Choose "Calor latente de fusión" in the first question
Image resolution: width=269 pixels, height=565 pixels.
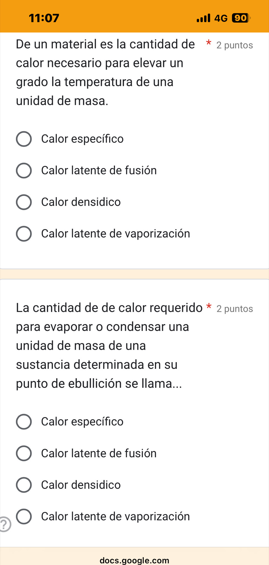click(24, 171)
